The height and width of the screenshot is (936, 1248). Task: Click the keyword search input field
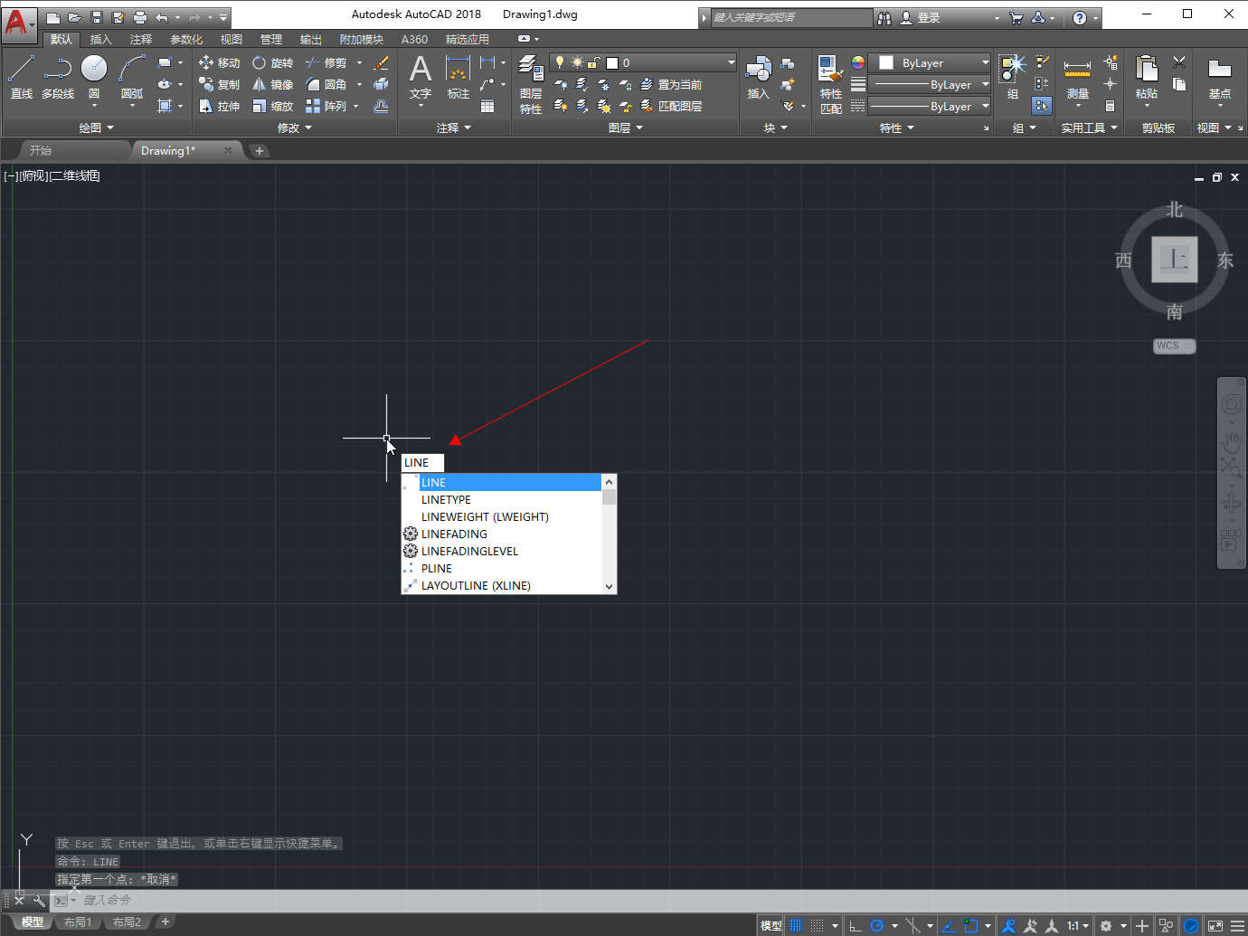point(790,17)
